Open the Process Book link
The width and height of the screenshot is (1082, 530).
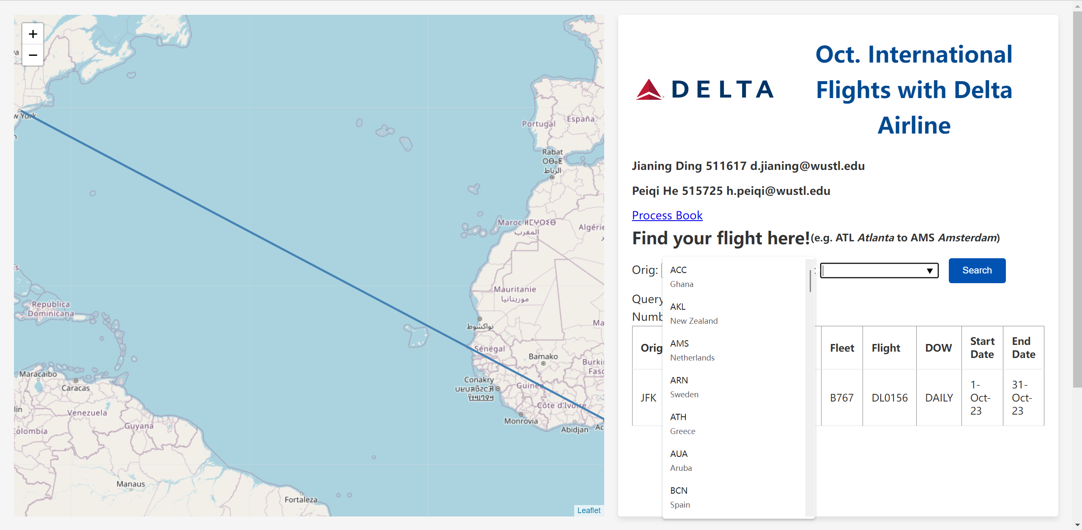pyautogui.click(x=667, y=216)
